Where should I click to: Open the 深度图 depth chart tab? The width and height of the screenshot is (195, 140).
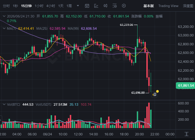[x=188, y=6]
